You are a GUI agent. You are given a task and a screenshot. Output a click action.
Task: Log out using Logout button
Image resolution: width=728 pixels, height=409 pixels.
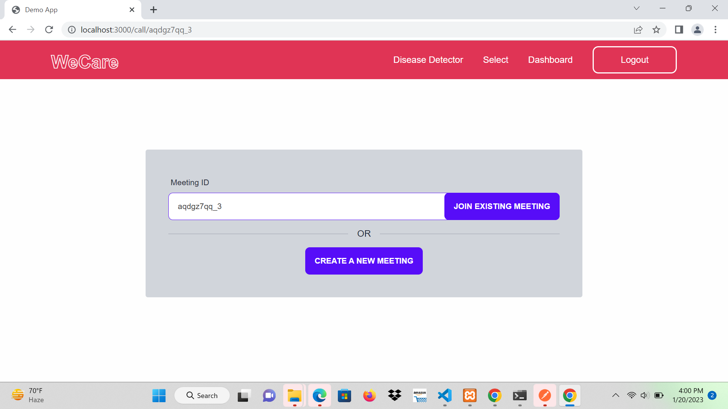click(x=634, y=60)
